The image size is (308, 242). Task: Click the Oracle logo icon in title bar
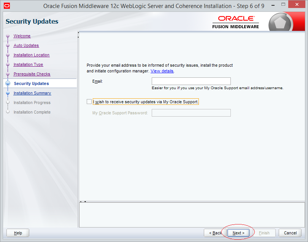[7, 6]
